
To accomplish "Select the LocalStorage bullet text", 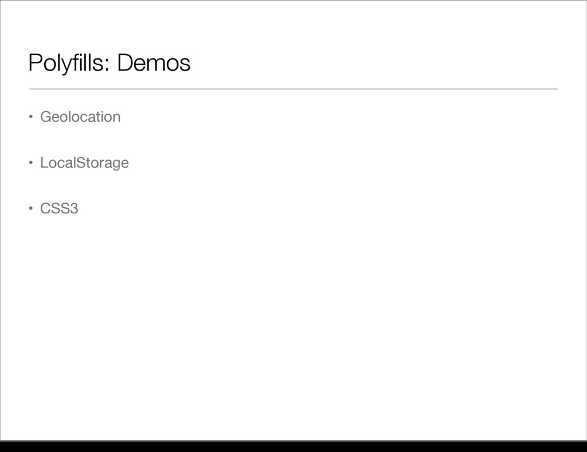I will 84,163.
